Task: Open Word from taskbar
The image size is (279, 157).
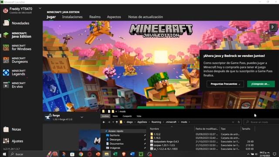Action: click(x=132, y=154)
